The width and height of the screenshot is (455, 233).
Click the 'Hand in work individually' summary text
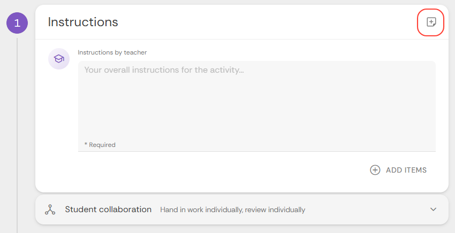pyautogui.click(x=232, y=210)
